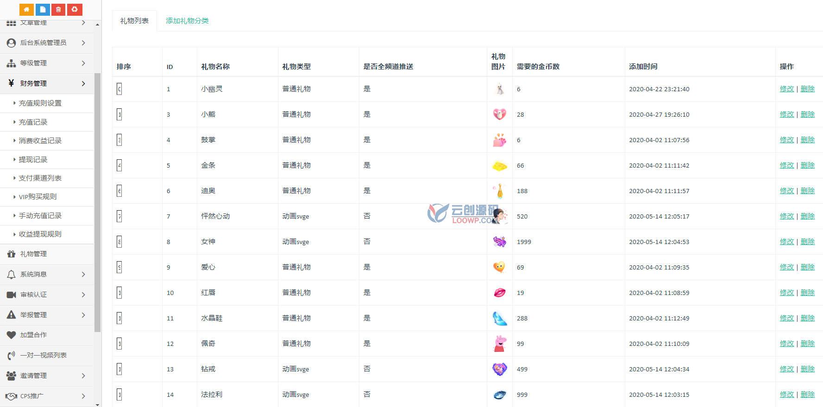823x407 pixels.
Task: Click the red trash icon button
Action: point(58,9)
